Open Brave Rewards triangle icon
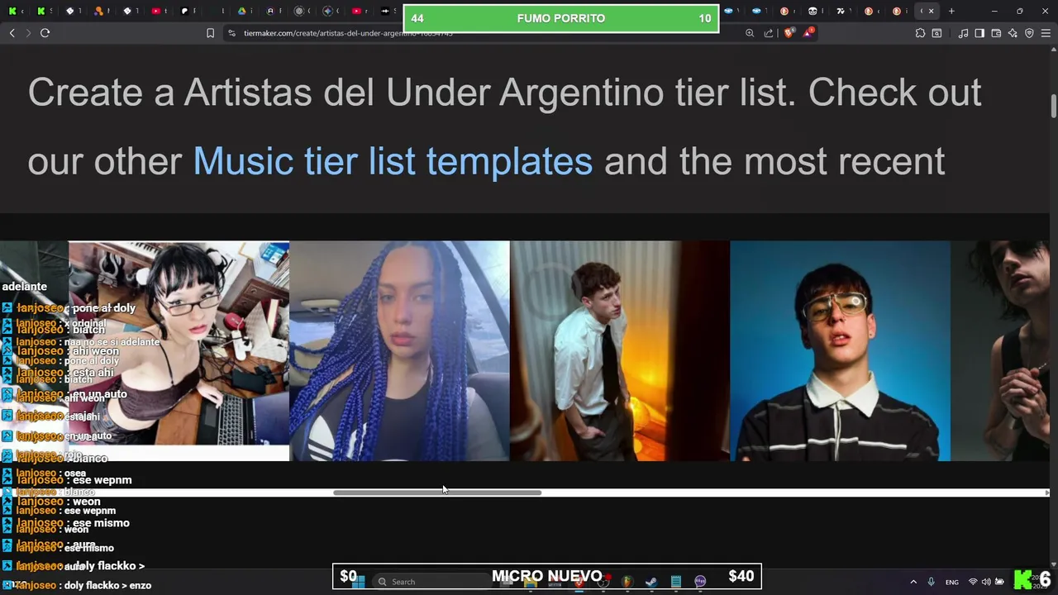Screen dimensions: 1058x595 (x=808, y=33)
